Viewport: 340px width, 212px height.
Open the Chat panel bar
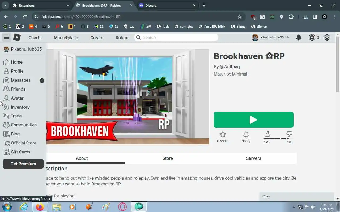pos(297,196)
